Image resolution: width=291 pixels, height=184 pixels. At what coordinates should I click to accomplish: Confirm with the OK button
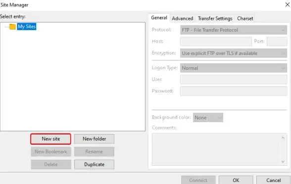coord(236,180)
